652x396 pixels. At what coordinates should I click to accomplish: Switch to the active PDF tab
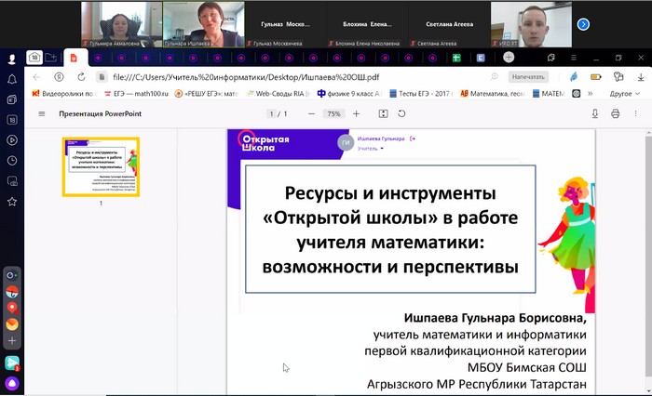[75, 58]
